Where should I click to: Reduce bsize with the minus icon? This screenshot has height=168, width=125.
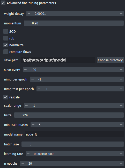point(17,115)
